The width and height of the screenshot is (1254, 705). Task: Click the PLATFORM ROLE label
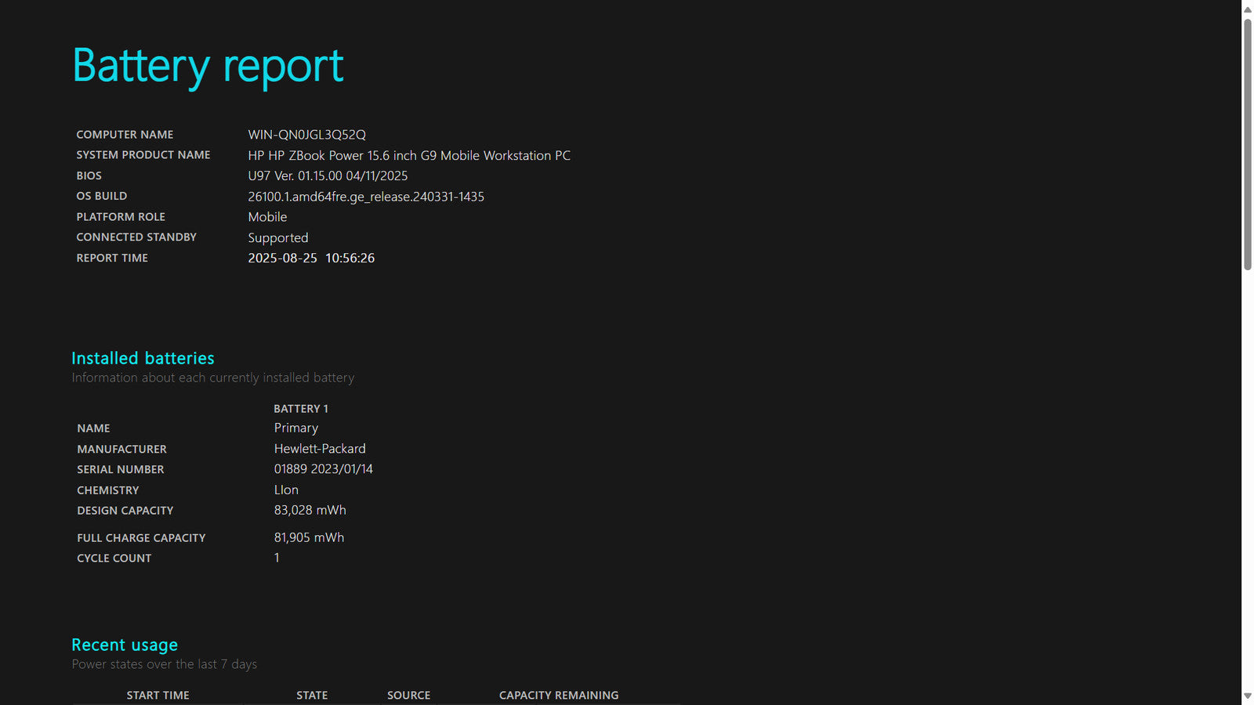121,217
